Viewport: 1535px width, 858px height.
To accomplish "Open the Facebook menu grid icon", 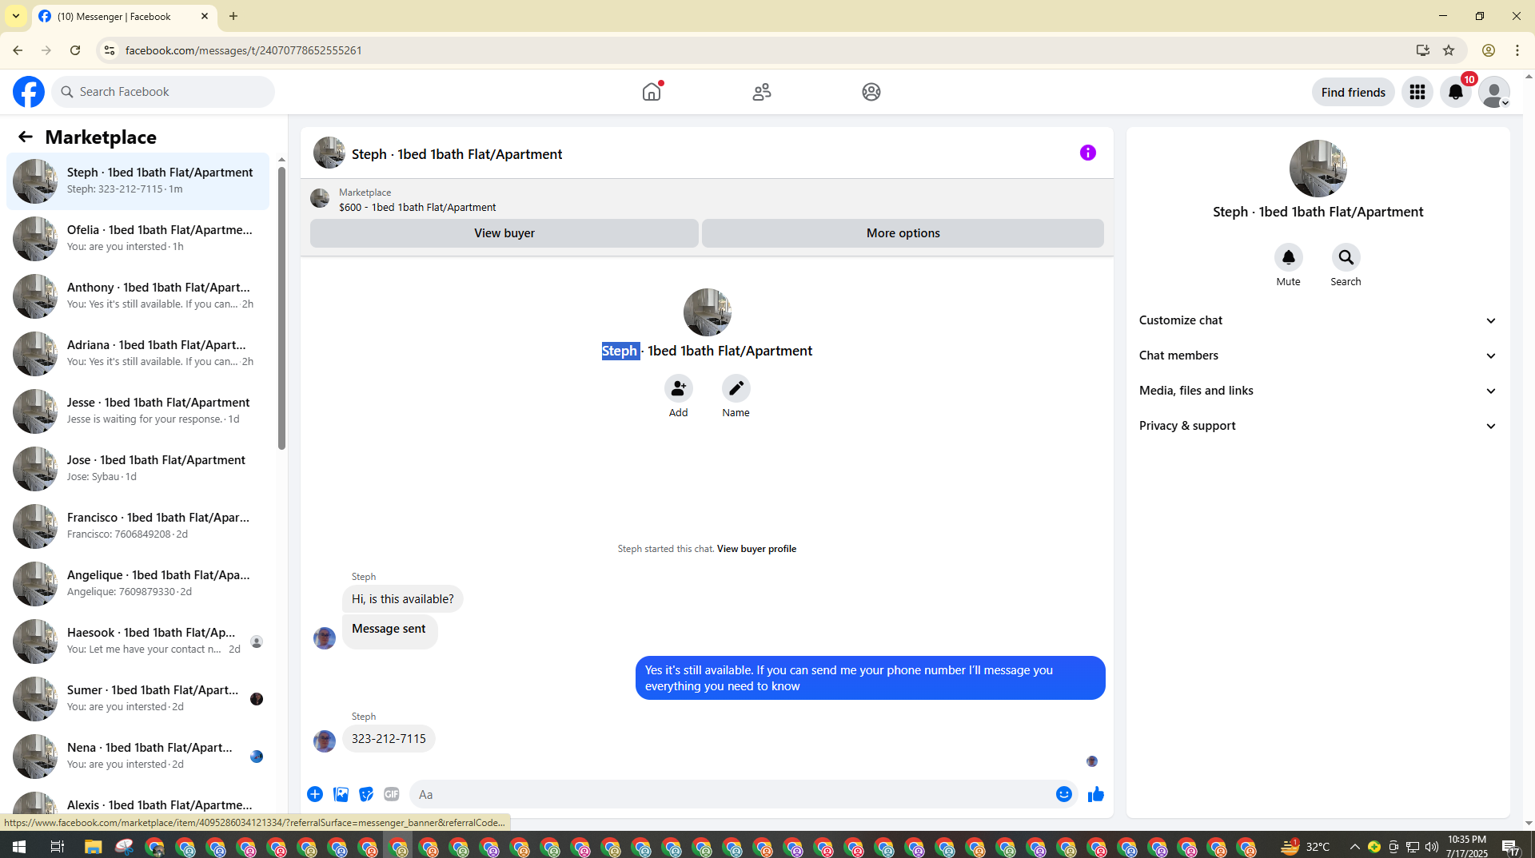I will 1417,92.
